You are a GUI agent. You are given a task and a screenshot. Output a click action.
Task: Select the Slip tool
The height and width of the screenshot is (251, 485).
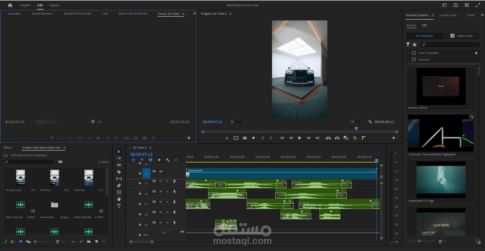click(119, 179)
